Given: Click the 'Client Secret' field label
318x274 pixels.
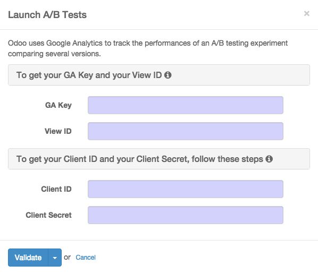Looking at the screenshot, I should tap(48, 215).
